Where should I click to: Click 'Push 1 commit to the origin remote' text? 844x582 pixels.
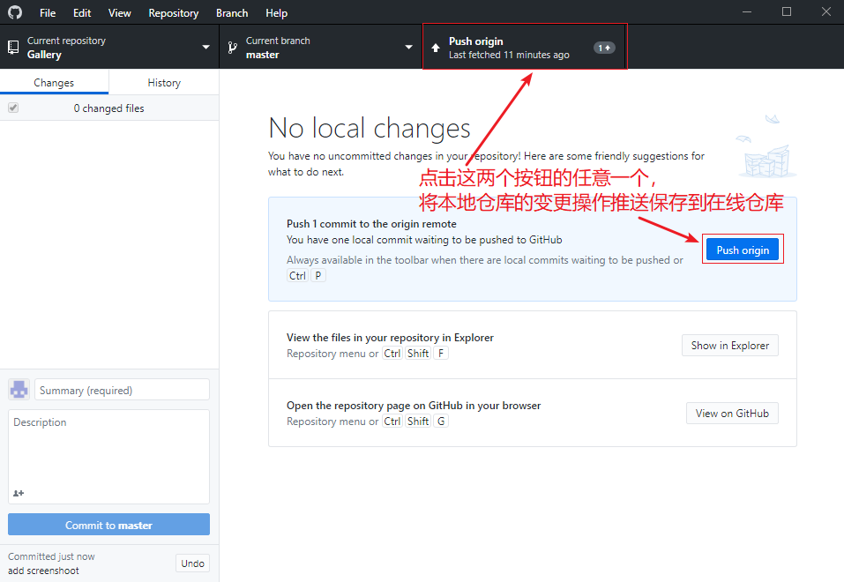(371, 223)
